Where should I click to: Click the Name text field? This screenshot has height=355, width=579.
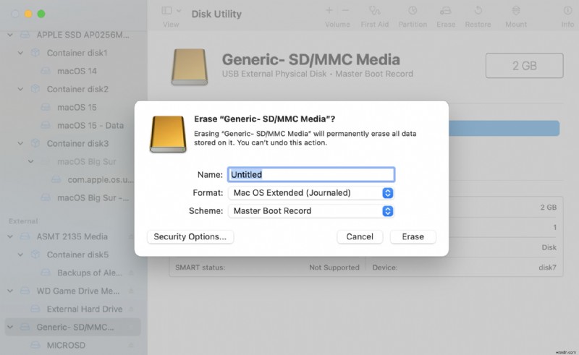[x=311, y=174]
